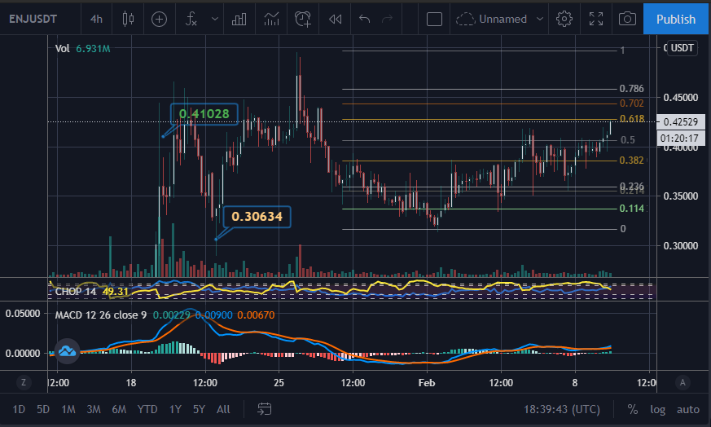Viewport: 711px width, 427px height.
Task: Open the financials bar chart icon
Action: [x=239, y=19]
